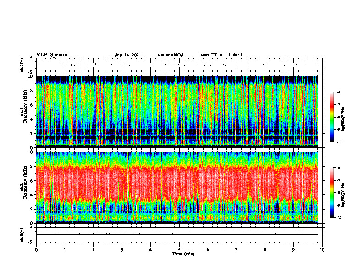Click the ch.1 frequency tick "4"
This screenshot has width=363, height=280.
(x=32, y=119)
